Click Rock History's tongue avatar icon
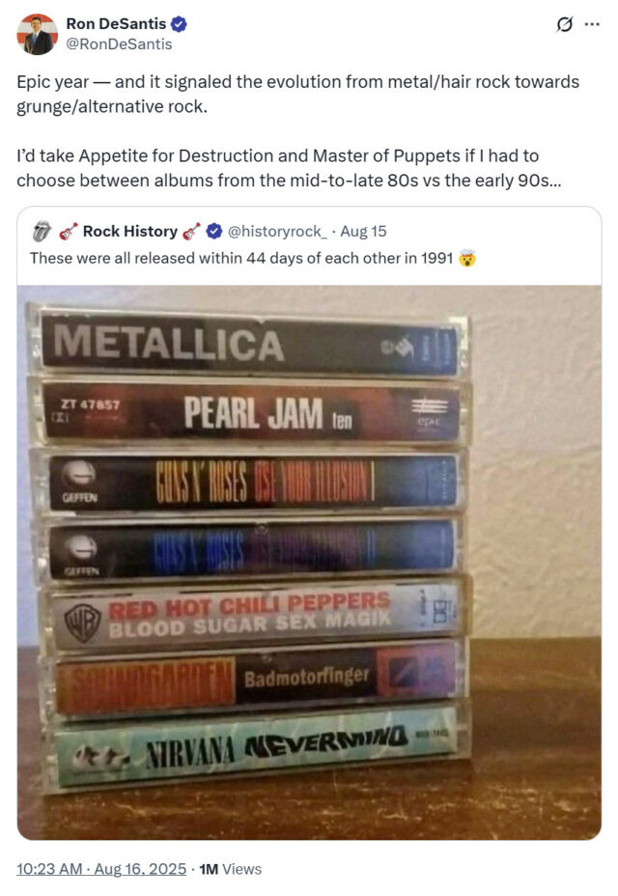Screen dimensions: 618x896 (x=42, y=231)
